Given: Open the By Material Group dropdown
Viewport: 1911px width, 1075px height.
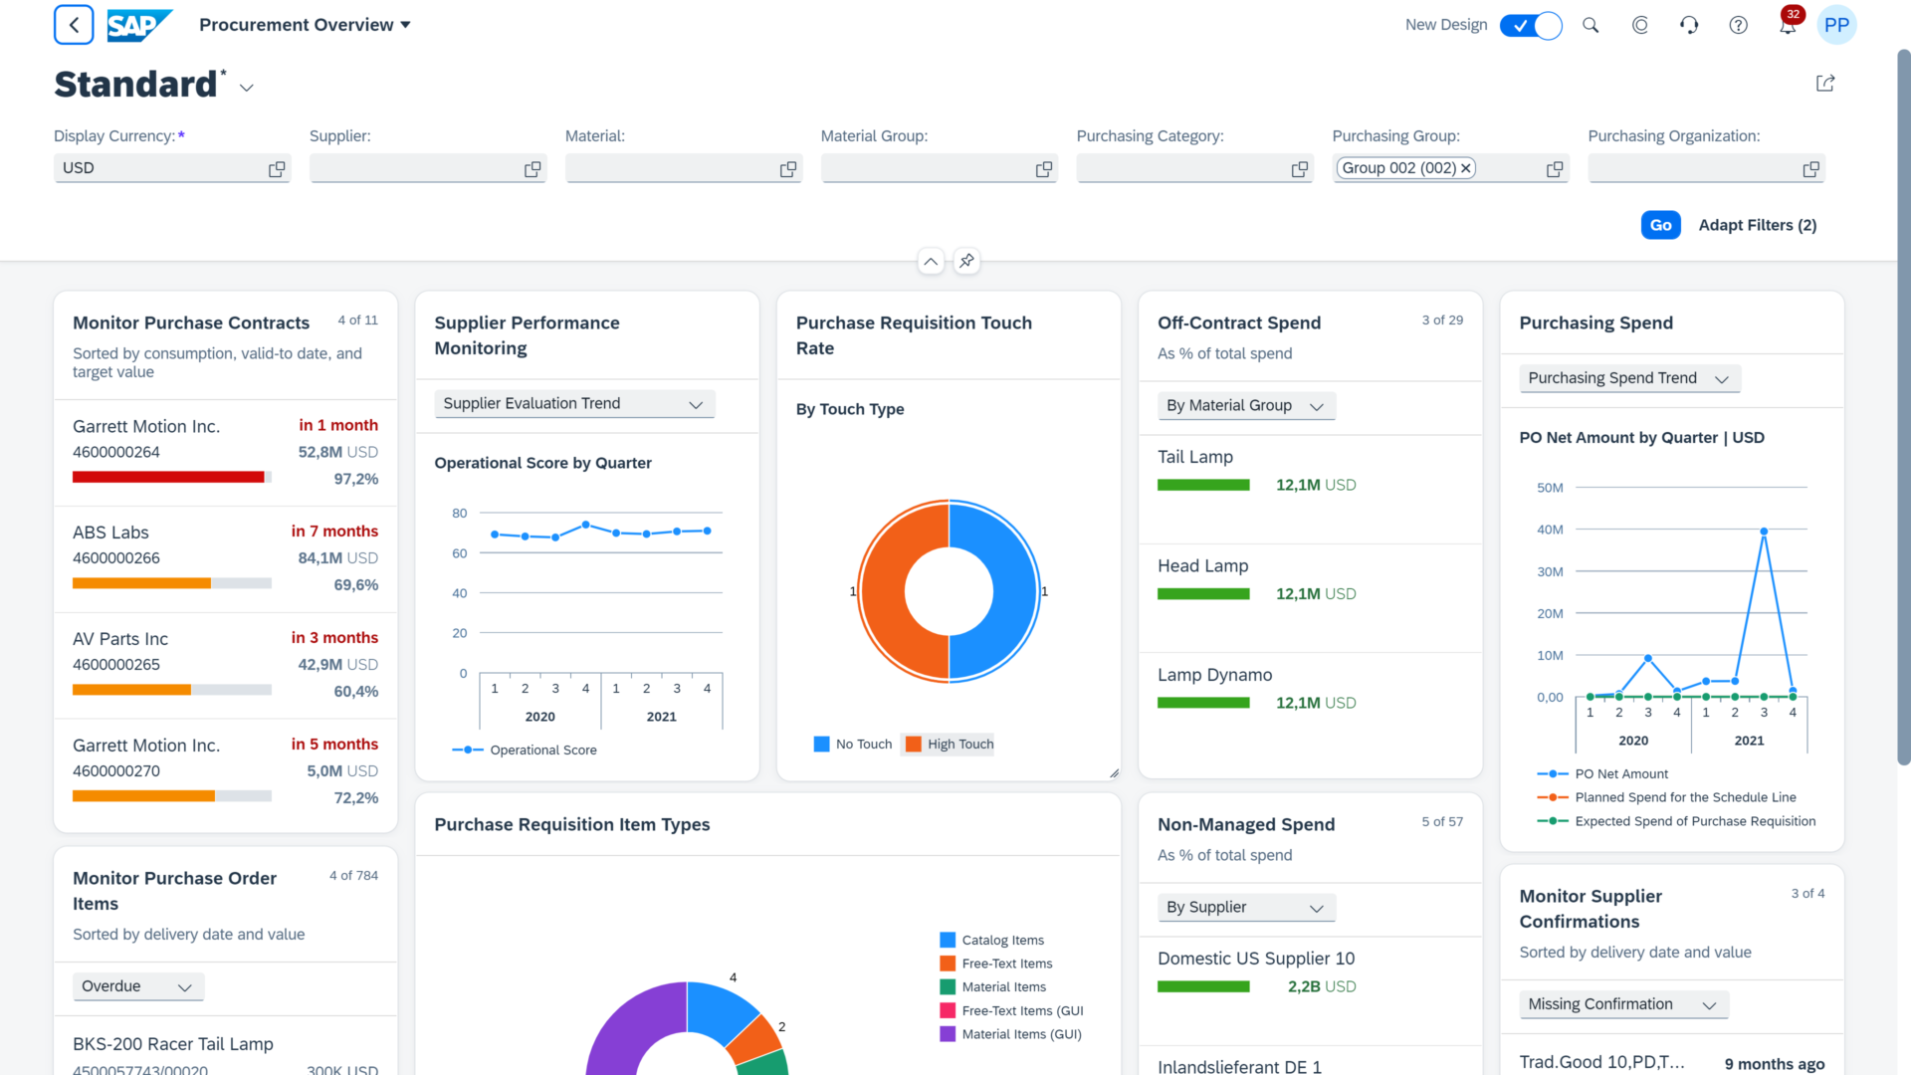Looking at the screenshot, I should coord(1316,405).
